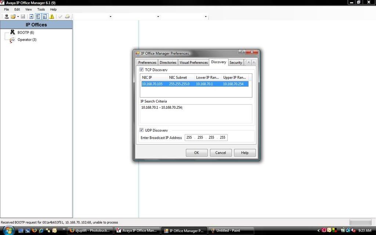Click the Operator tree icon
This screenshot has width=376, height=235.
tap(12, 40)
